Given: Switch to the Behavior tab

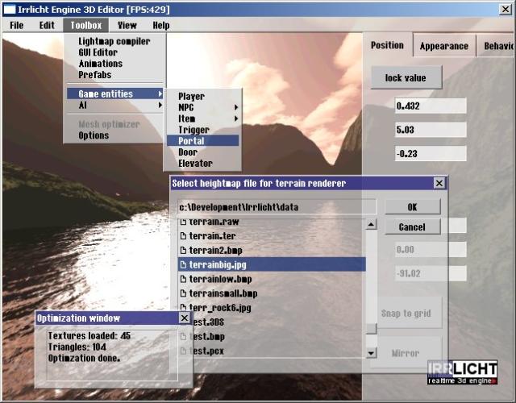Looking at the screenshot, I should pyautogui.click(x=497, y=46).
